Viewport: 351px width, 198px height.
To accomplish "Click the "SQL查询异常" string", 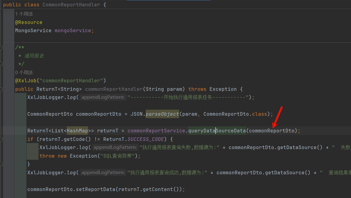I will tap(117, 156).
